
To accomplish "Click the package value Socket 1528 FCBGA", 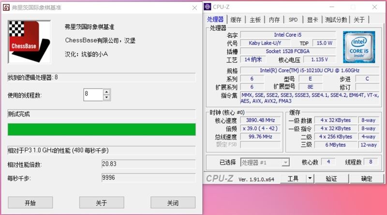I will 288,51.
